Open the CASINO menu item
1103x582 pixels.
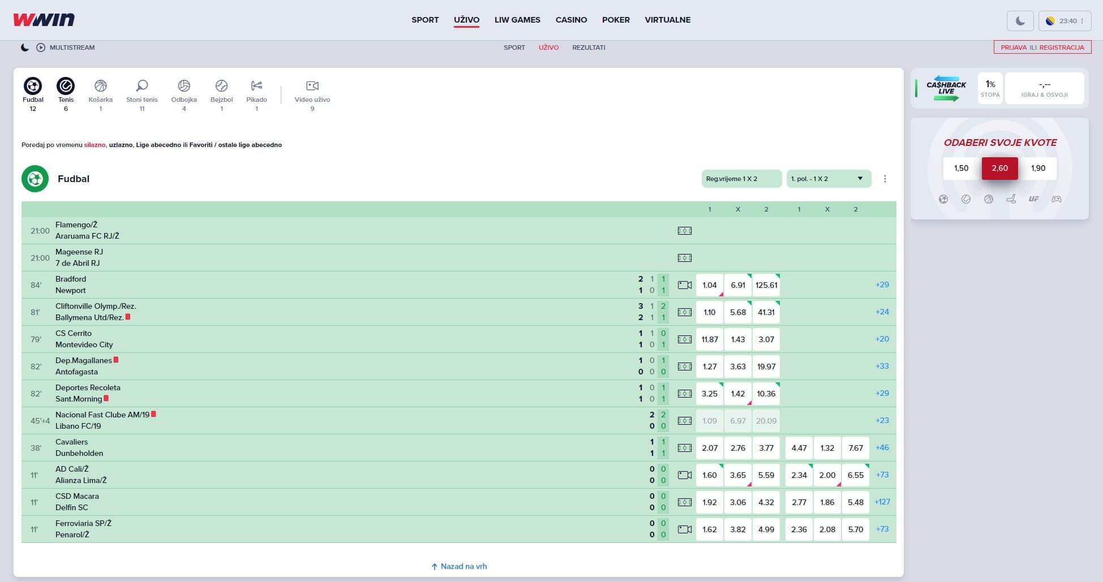[571, 20]
